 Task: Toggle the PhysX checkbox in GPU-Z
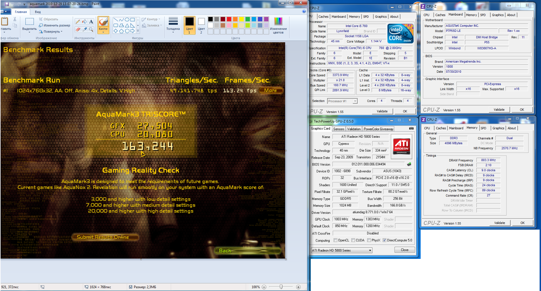point(369,240)
